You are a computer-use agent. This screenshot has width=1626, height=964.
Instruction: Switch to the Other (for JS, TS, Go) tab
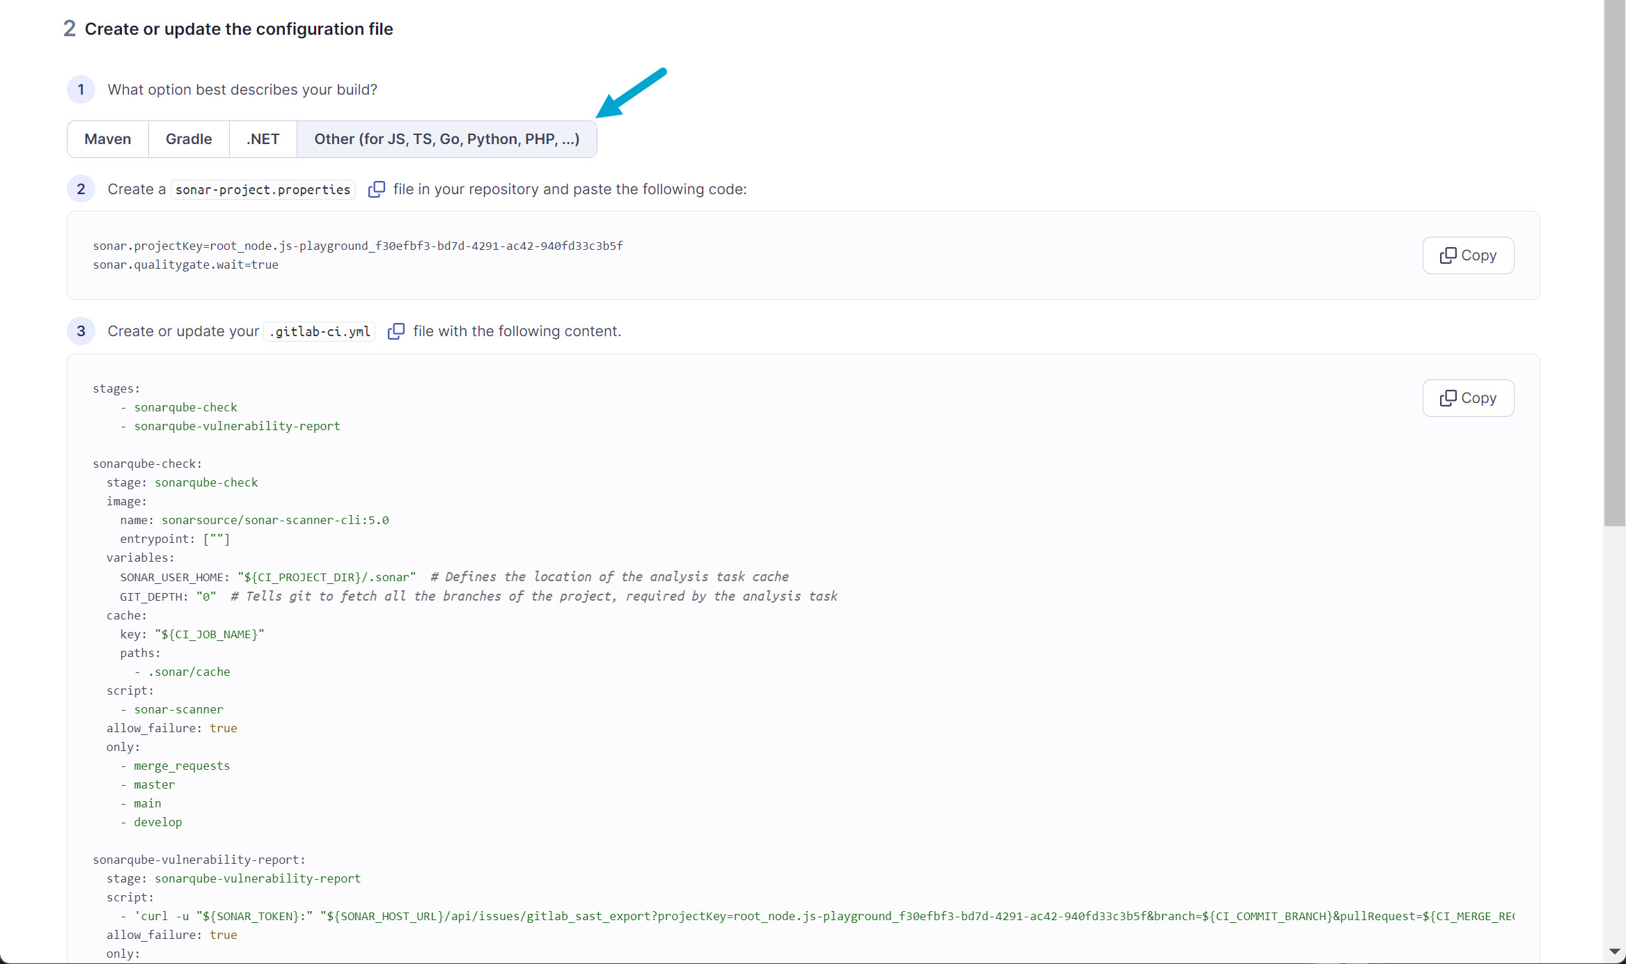click(x=446, y=139)
